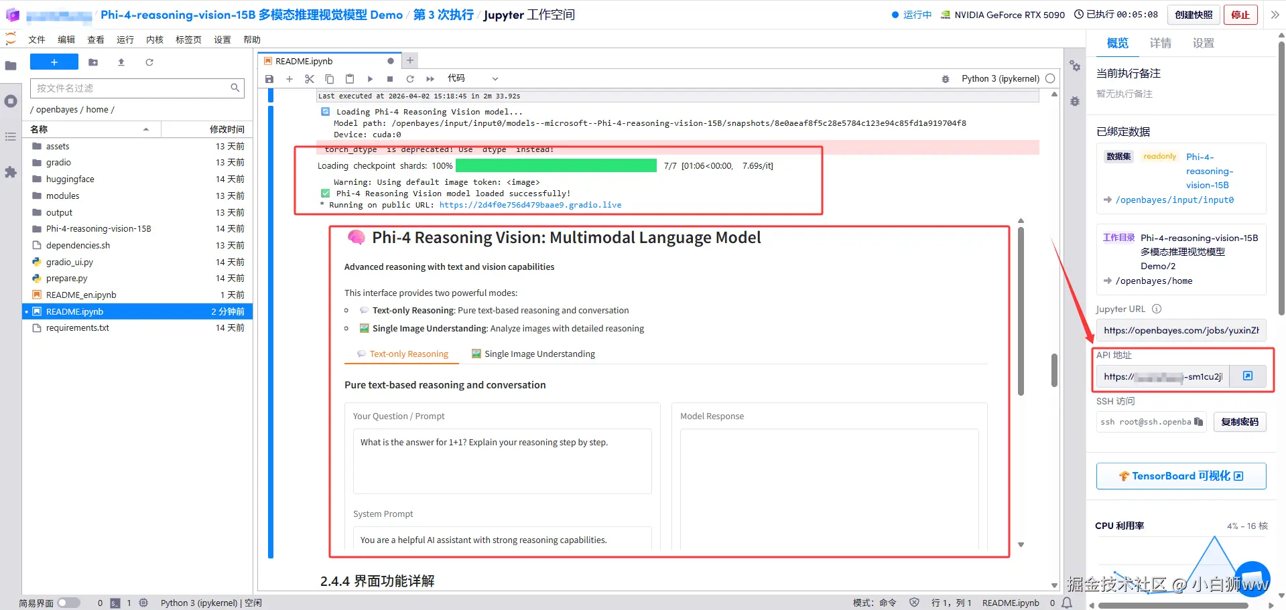Image resolution: width=1286 pixels, height=610 pixels.
Task: Open notifications bell in status bar
Action: pos(1067,603)
